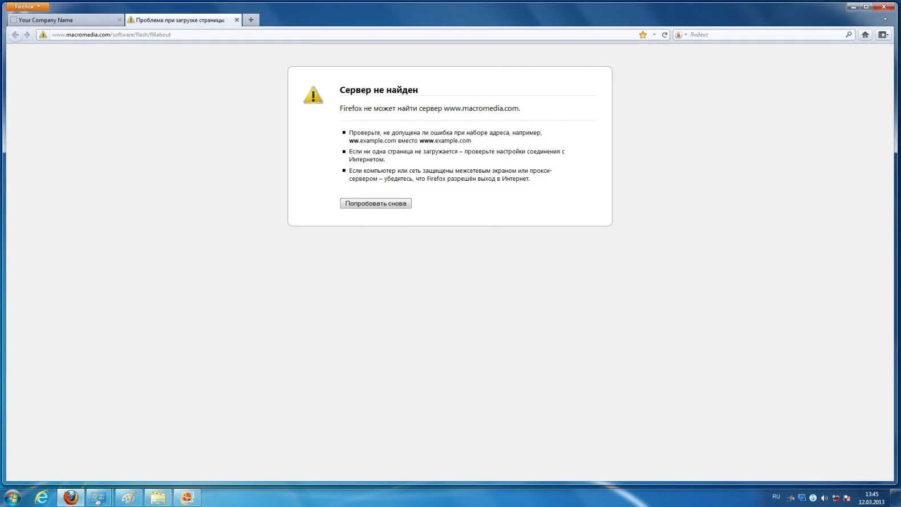Select the Проблема при загрузке страницы tab

coord(184,20)
